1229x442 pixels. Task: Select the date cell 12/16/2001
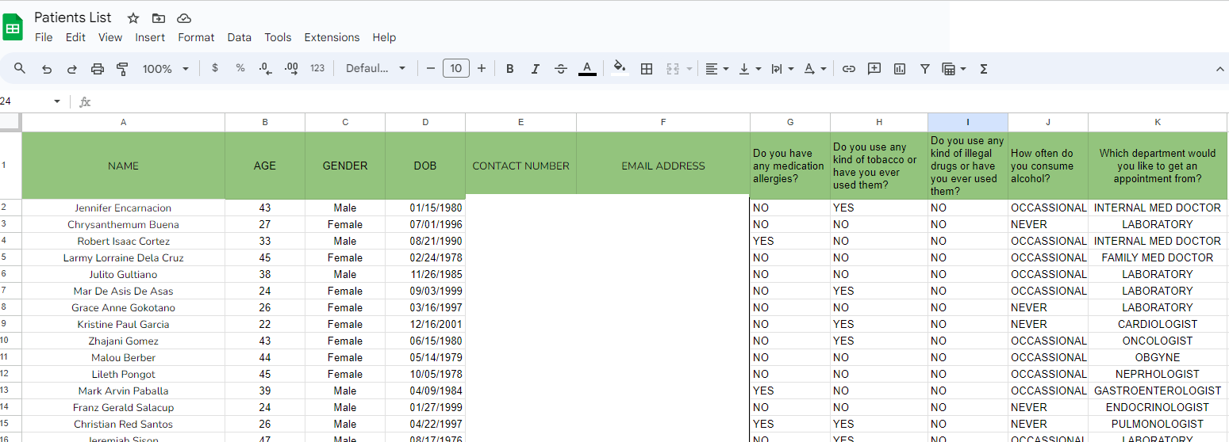click(x=425, y=324)
